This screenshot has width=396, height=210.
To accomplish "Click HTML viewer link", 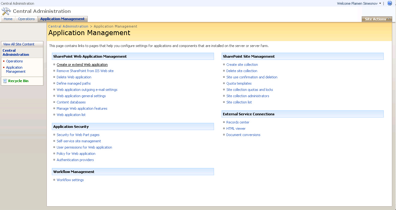I will point(236,129).
